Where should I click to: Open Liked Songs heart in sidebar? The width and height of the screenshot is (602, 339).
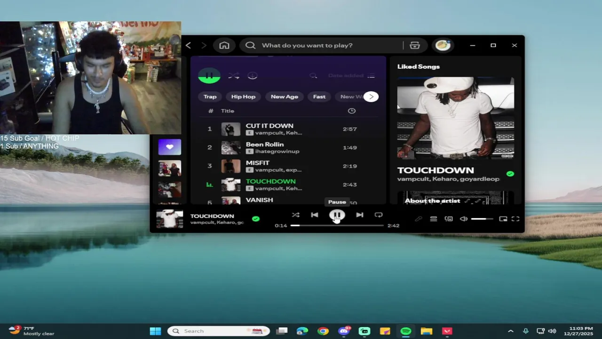point(170,147)
